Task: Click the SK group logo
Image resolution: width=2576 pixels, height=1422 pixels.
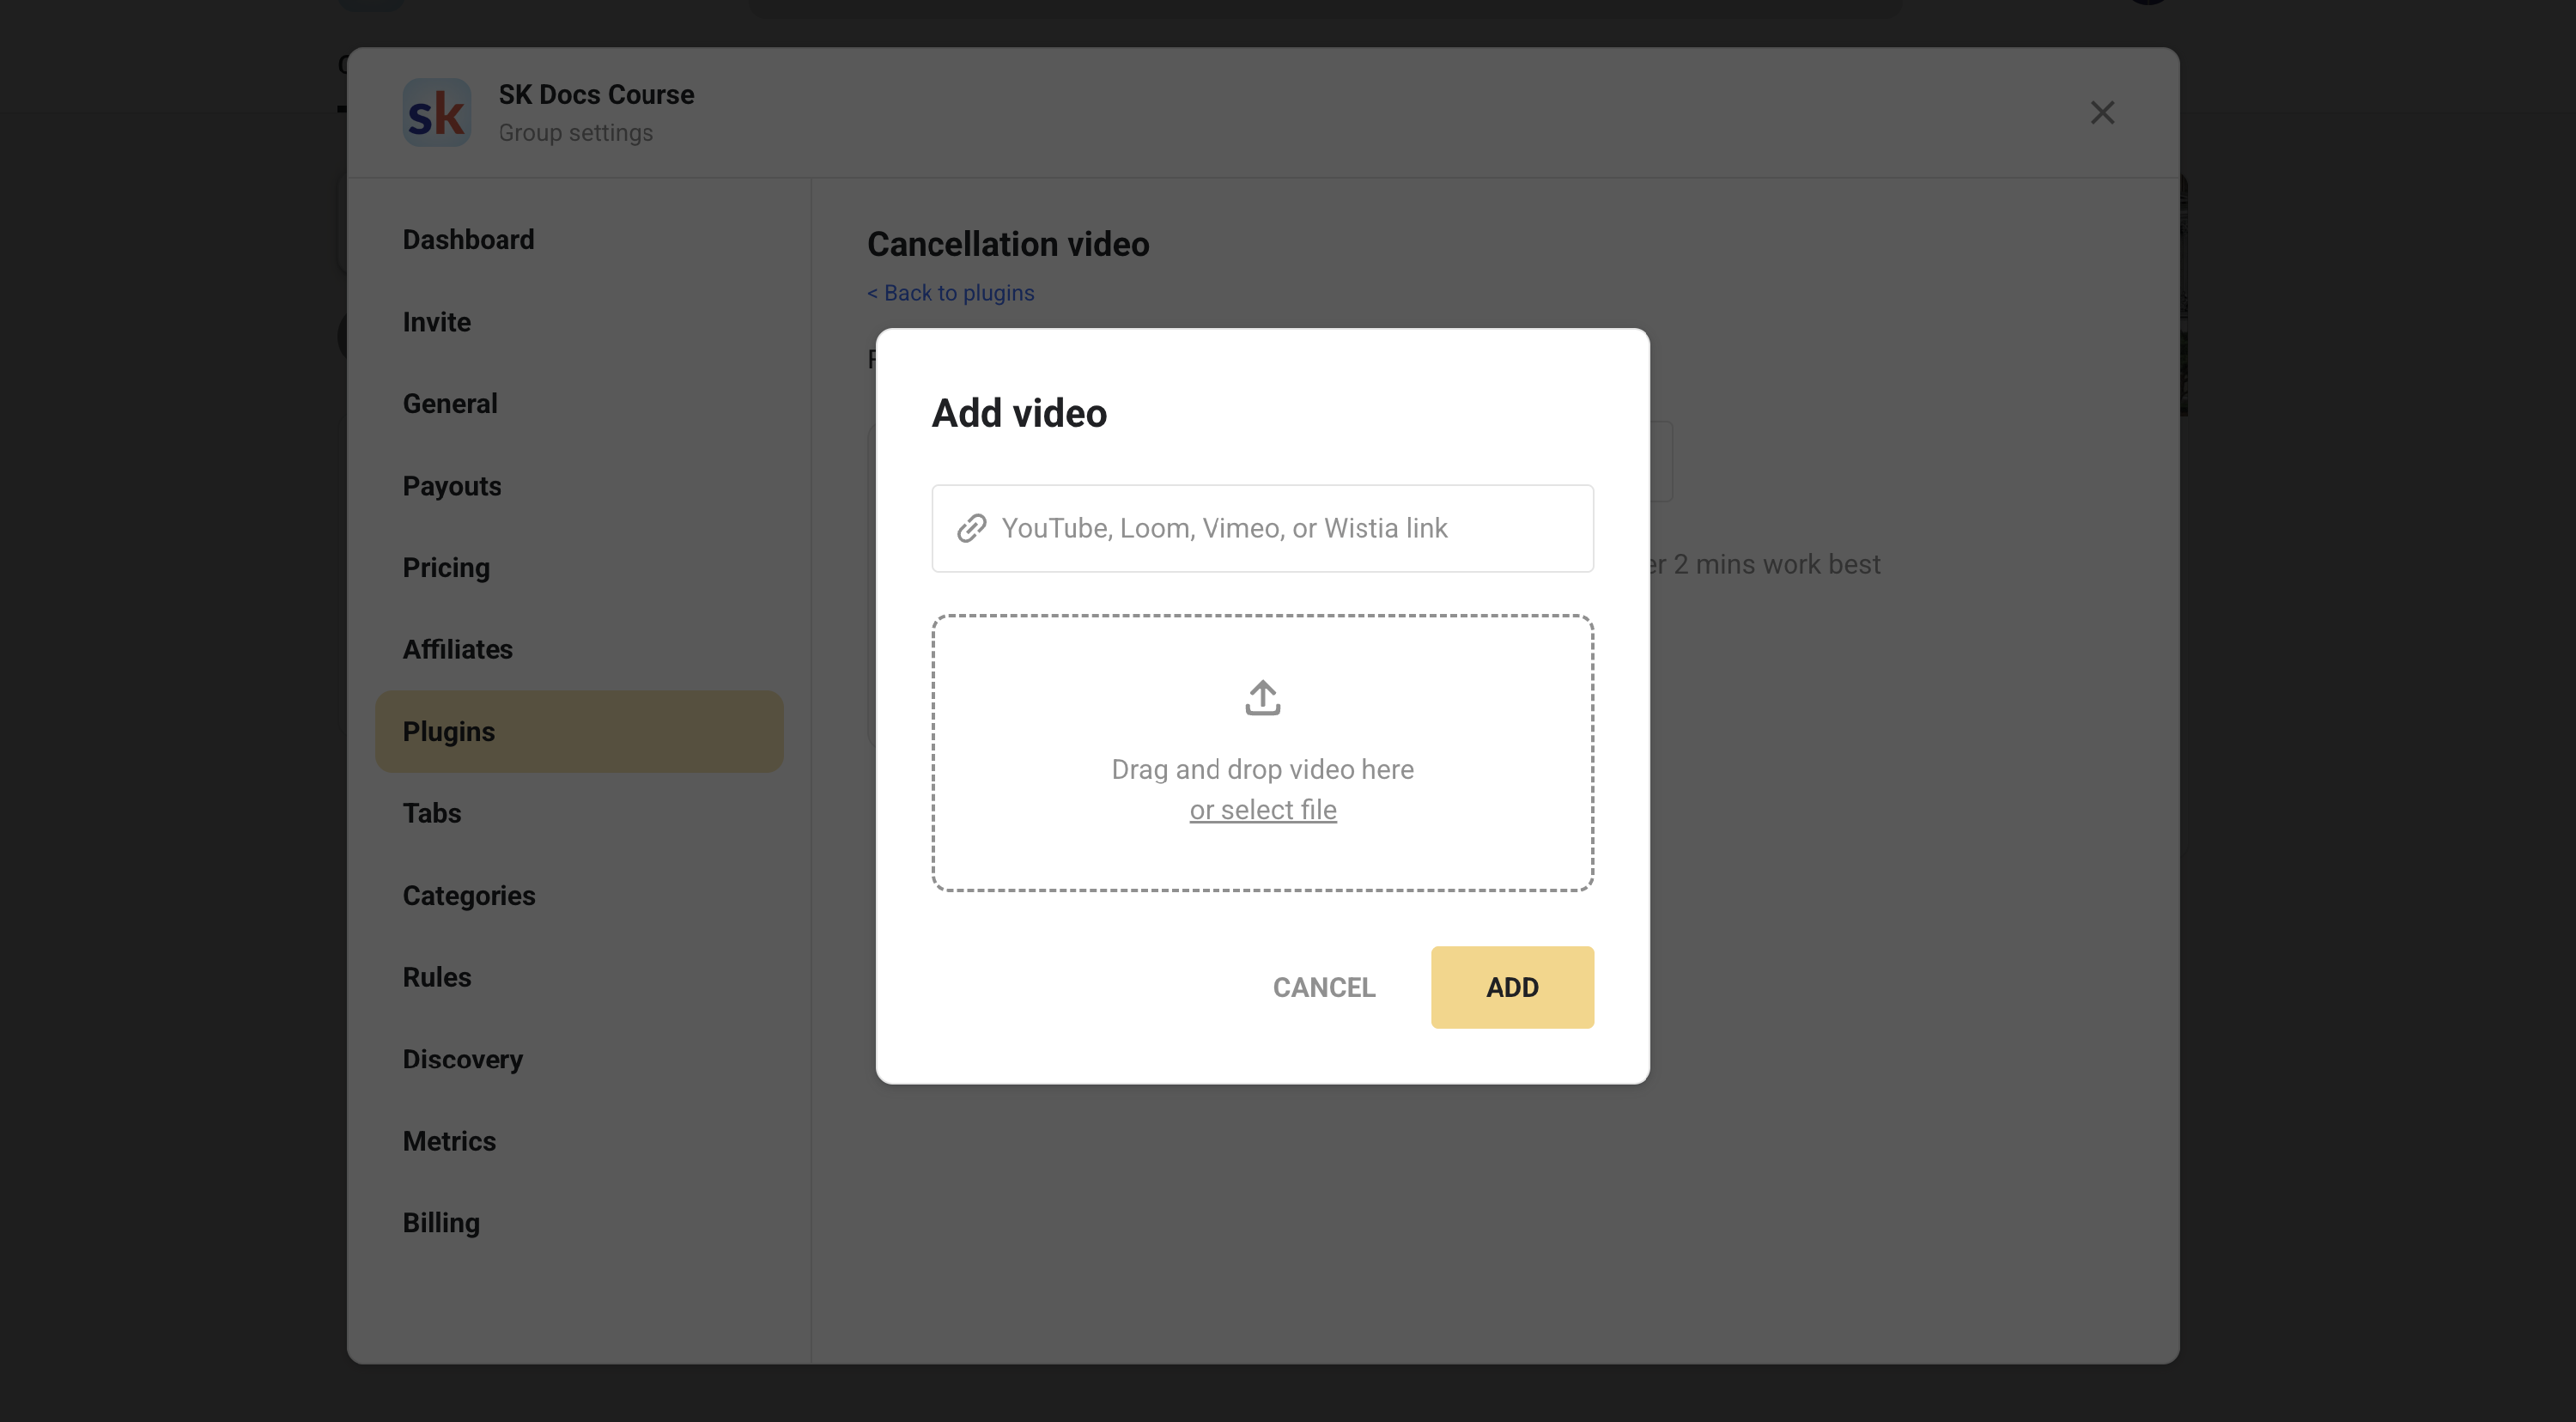Action: 436,113
